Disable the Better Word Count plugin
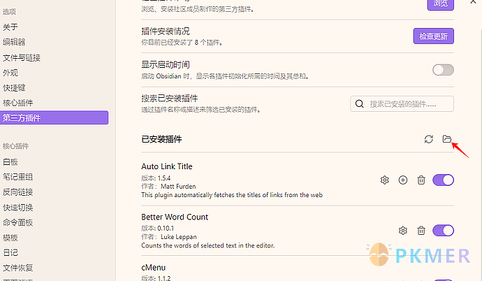Image resolution: width=482 pixels, height=281 pixels. tap(443, 230)
